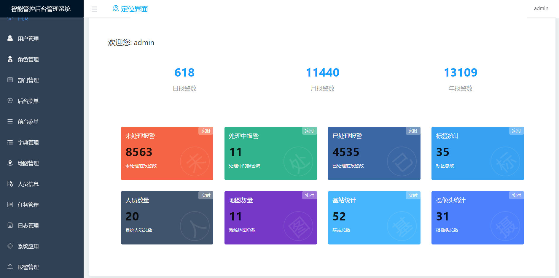Click the 月报警数 value 11440
The height and width of the screenshot is (278, 559).
coord(322,73)
